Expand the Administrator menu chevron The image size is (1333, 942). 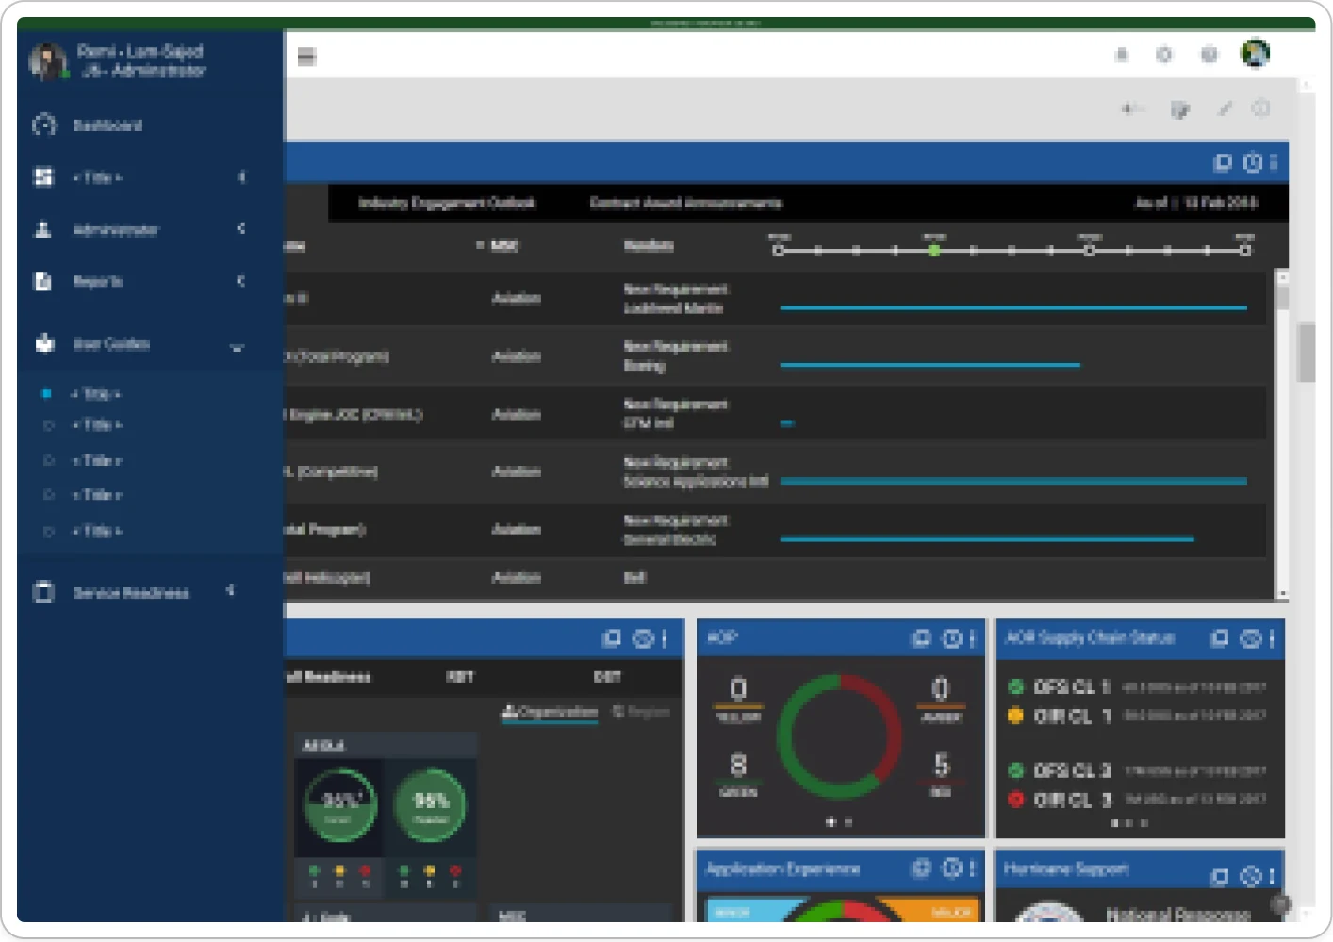241,228
